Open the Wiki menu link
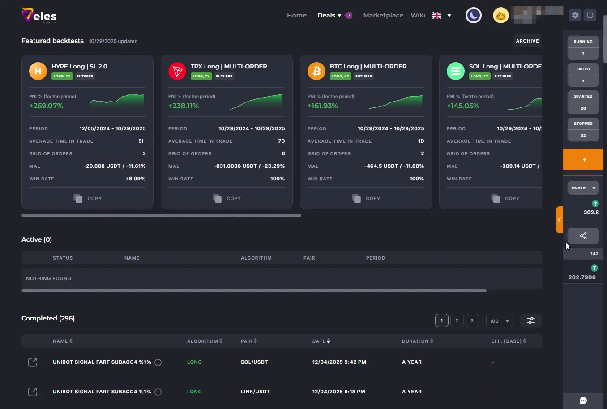The image size is (607, 409). (x=418, y=15)
